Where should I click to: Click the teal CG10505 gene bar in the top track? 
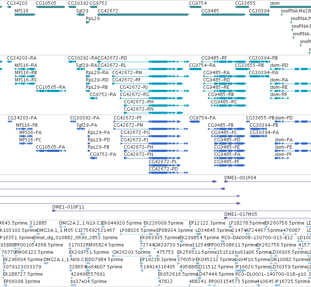point(50,7)
